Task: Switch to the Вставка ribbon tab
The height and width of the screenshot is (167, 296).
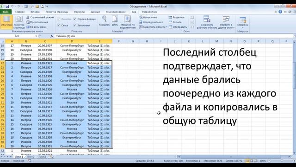Action: (35, 12)
